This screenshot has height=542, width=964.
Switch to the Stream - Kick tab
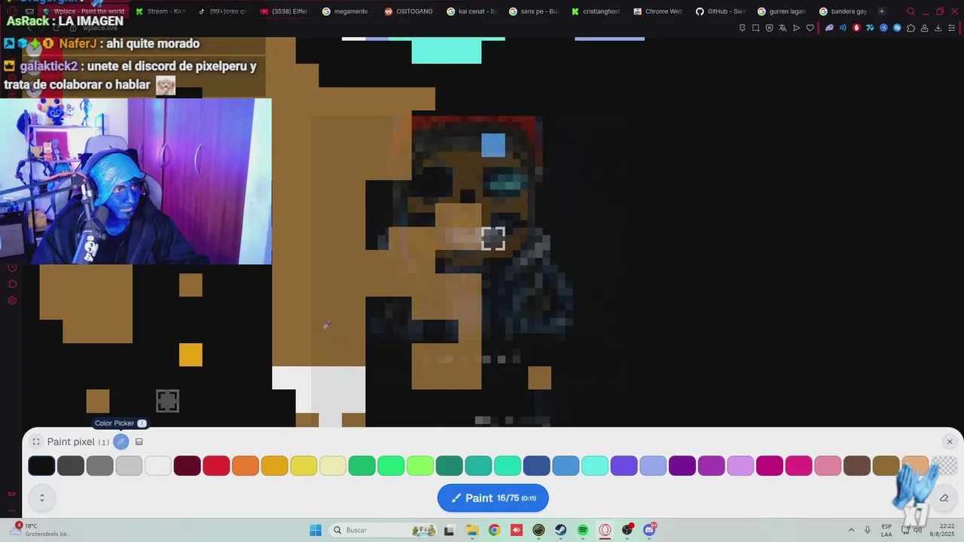click(x=160, y=11)
